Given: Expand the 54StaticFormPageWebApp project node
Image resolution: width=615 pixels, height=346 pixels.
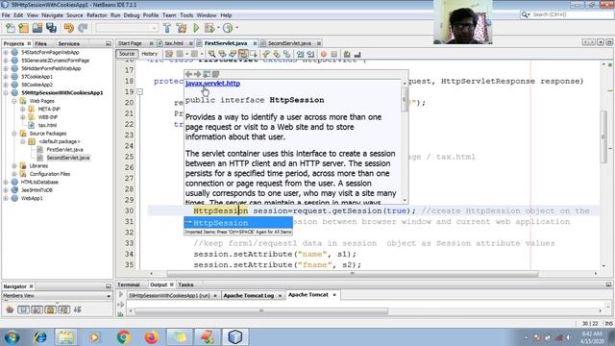Looking at the screenshot, I should 6,52.
